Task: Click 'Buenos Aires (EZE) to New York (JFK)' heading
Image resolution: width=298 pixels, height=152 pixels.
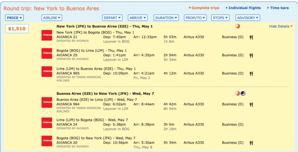Action: [x=105, y=93]
